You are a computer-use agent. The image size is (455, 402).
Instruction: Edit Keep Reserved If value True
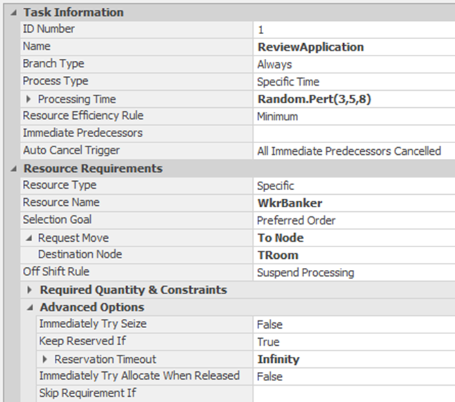coord(354,342)
